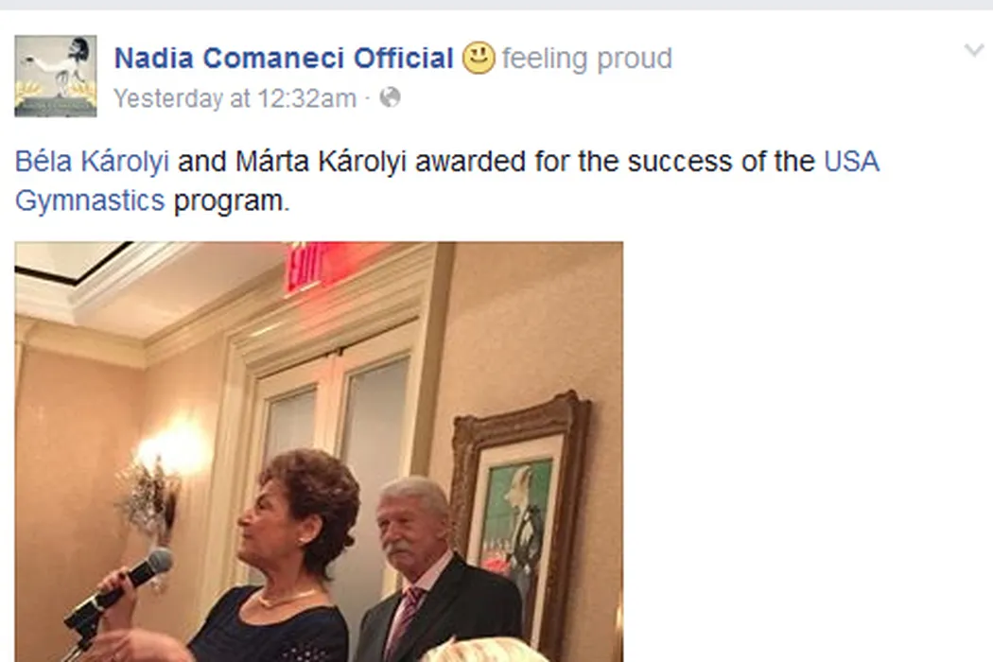
Task: Open the Béla Károlyi profile link
Action: click(93, 162)
